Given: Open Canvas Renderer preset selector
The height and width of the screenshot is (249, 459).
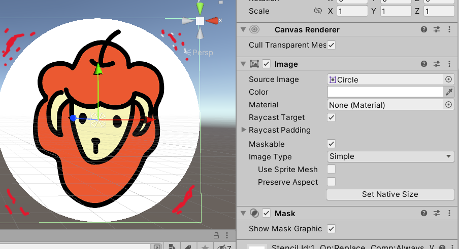Looking at the screenshot, I should click(x=437, y=29).
